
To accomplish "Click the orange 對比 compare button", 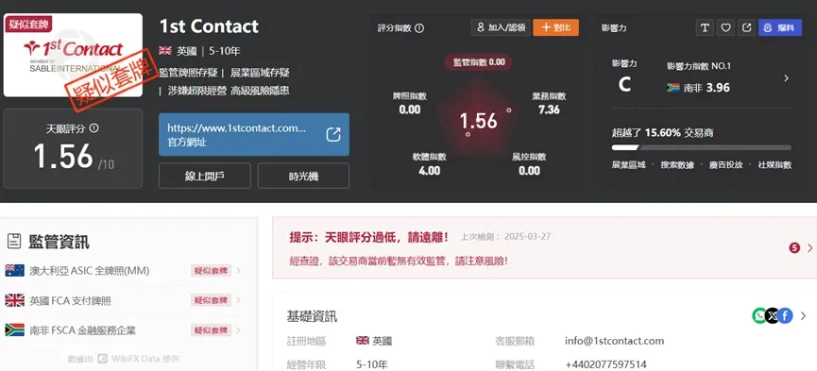I will [555, 27].
